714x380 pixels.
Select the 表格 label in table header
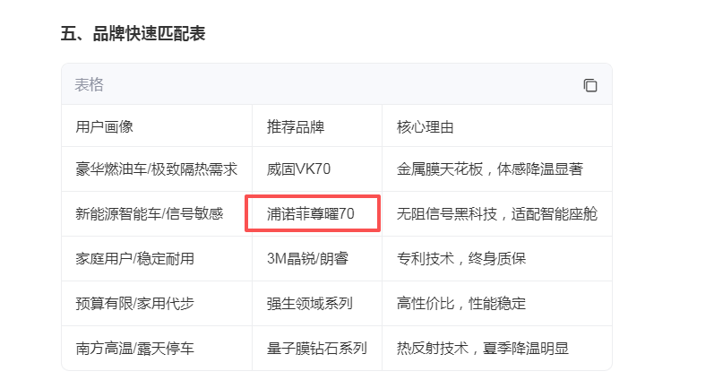(90, 85)
